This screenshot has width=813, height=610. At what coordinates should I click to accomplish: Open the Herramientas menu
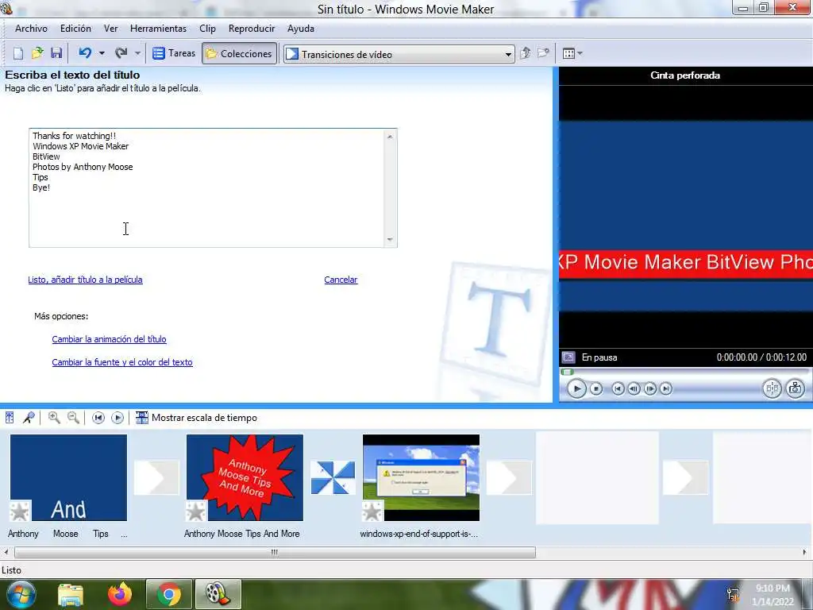pyautogui.click(x=158, y=29)
